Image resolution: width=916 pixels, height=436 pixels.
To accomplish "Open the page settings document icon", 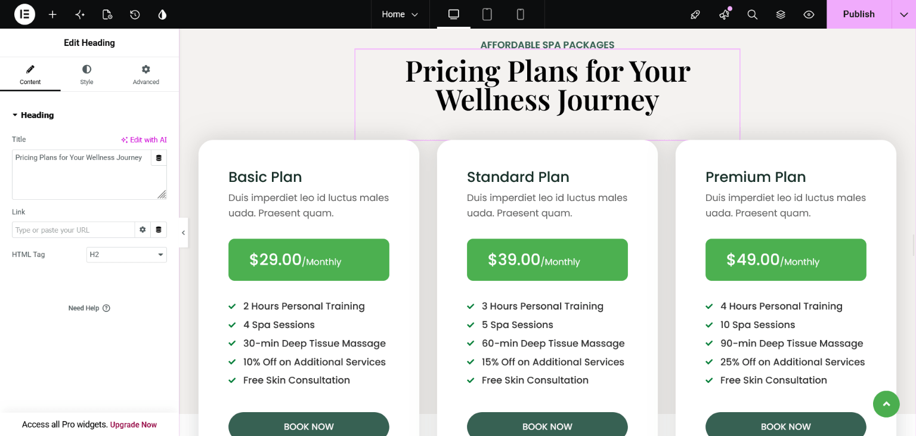I will [x=107, y=14].
